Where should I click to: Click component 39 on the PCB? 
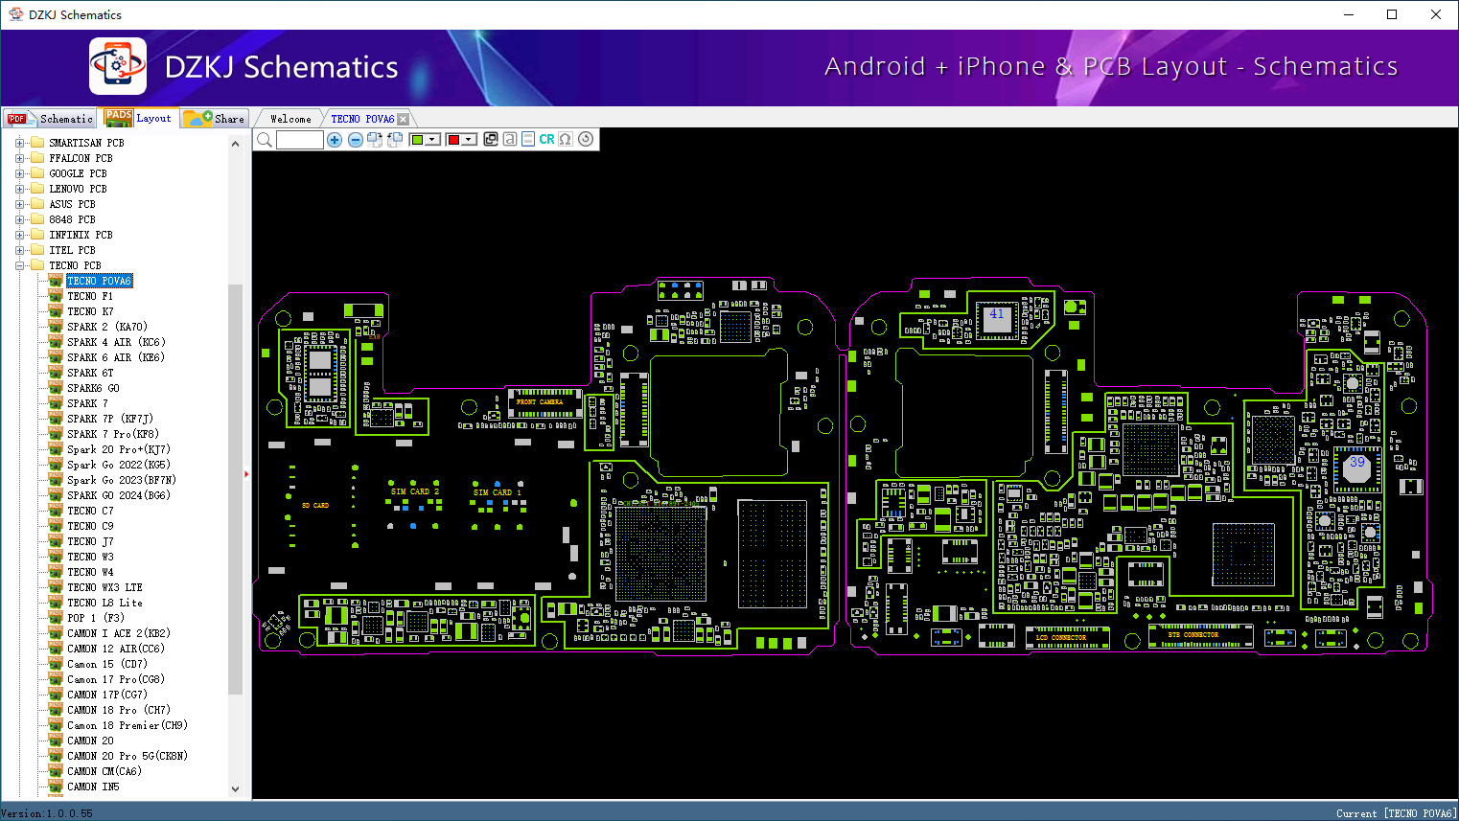pyautogui.click(x=1357, y=468)
